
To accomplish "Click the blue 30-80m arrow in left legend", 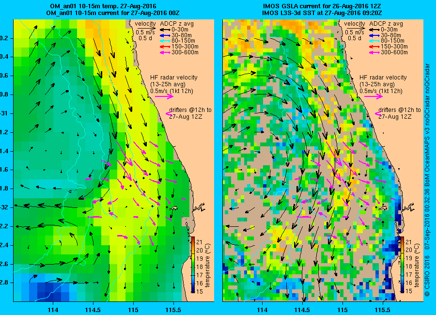I will pos(165,35).
